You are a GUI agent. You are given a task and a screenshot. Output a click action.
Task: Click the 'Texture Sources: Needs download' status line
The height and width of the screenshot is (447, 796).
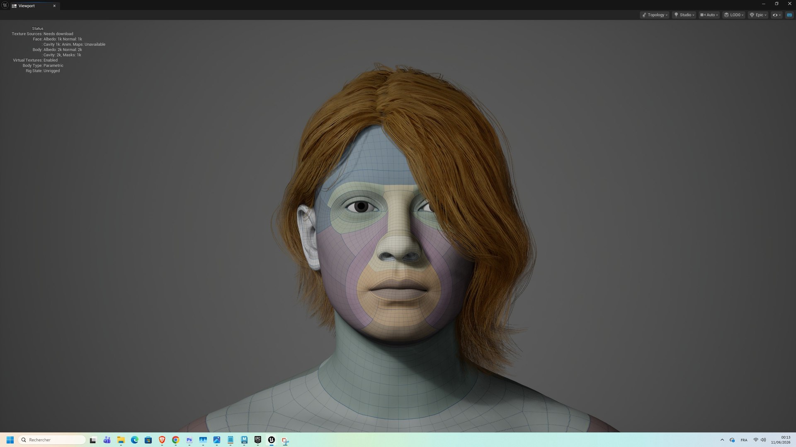(42, 34)
